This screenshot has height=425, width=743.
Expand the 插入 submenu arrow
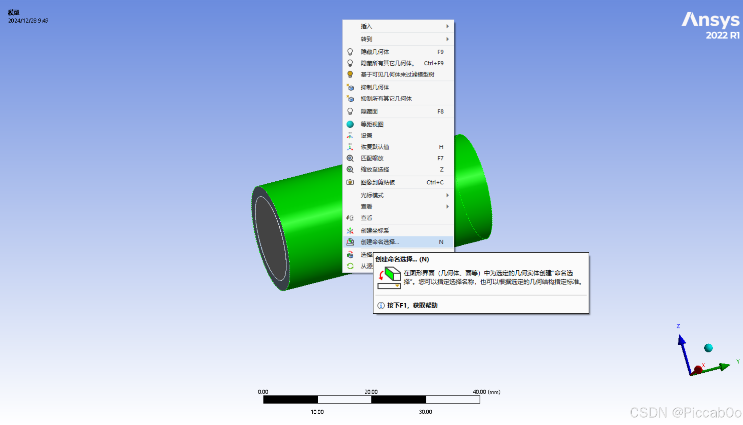[x=447, y=26]
